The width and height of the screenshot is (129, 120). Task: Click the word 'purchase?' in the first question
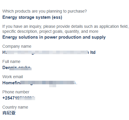(77, 11)
